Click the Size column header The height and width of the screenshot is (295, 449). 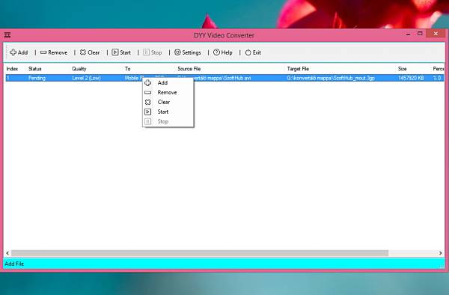pyautogui.click(x=403, y=69)
